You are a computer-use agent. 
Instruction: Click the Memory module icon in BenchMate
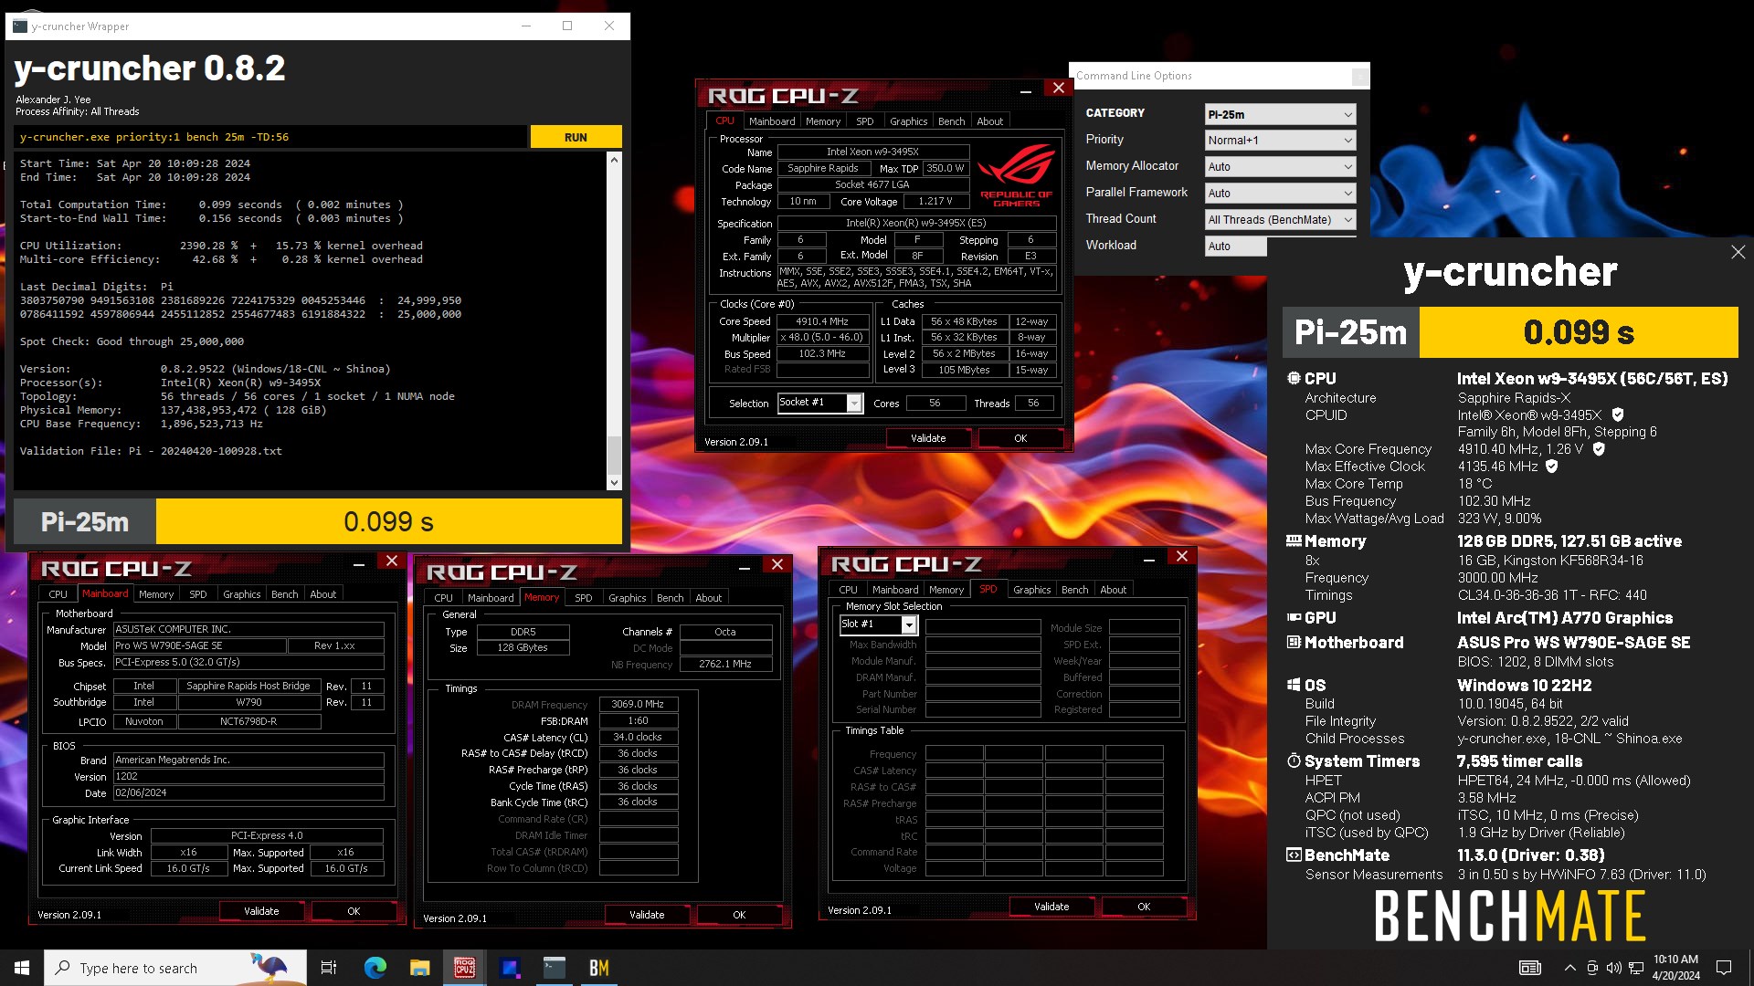[1294, 540]
